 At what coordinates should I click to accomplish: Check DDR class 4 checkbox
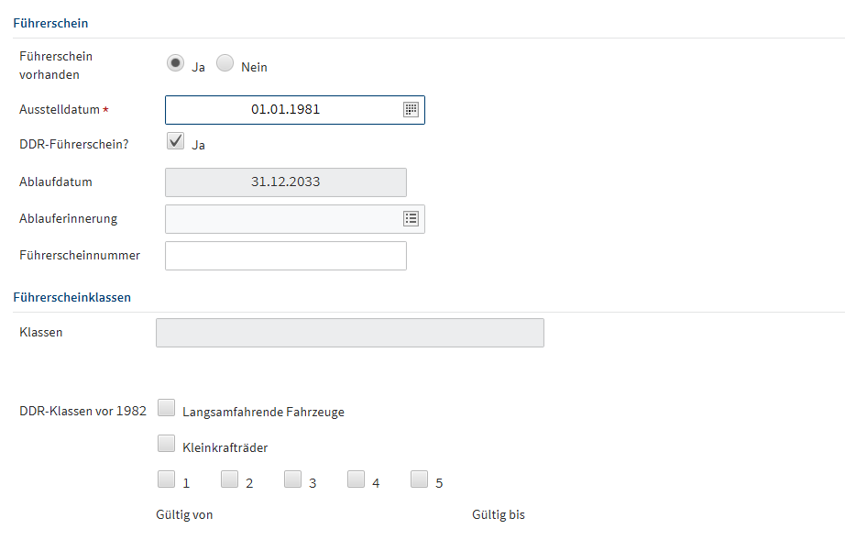click(x=356, y=479)
